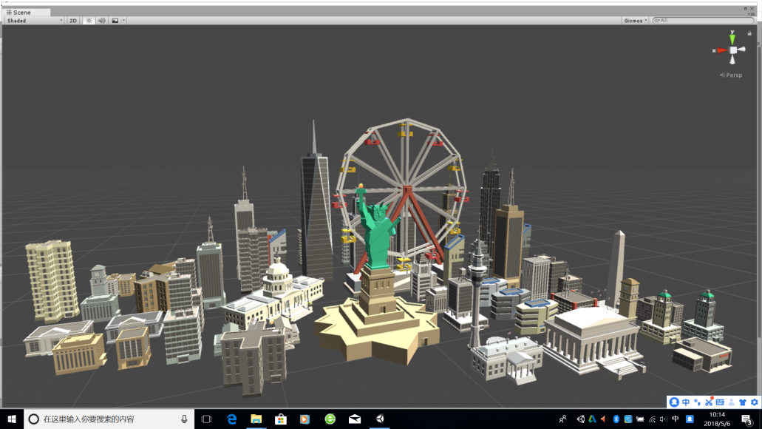
Task: Click the battery tray icon
Action: [640, 419]
